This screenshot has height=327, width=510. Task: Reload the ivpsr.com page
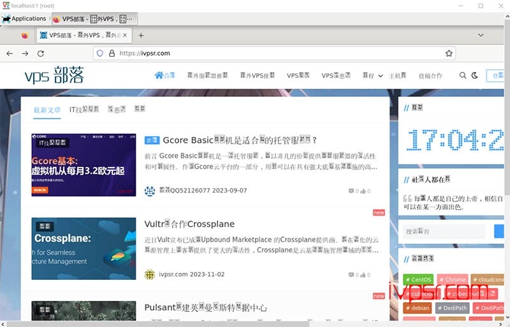tap(40, 54)
